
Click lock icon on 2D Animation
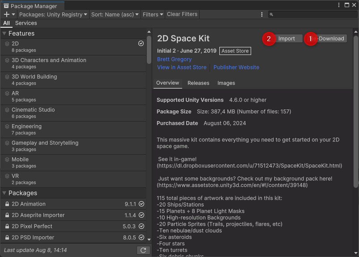(7, 204)
